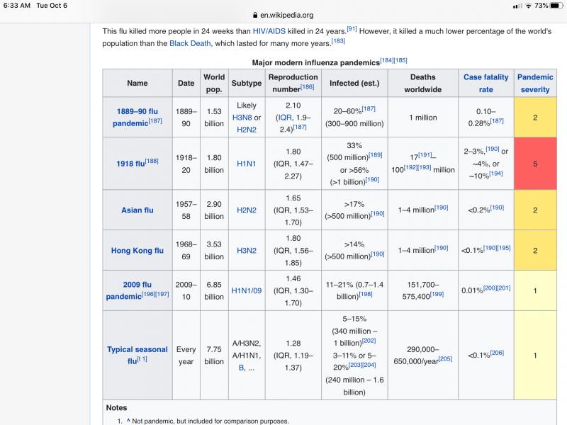This screenshot has width=567, height=425.
Task: Open the 1918 flu link
Action: [x=130, y=164]
